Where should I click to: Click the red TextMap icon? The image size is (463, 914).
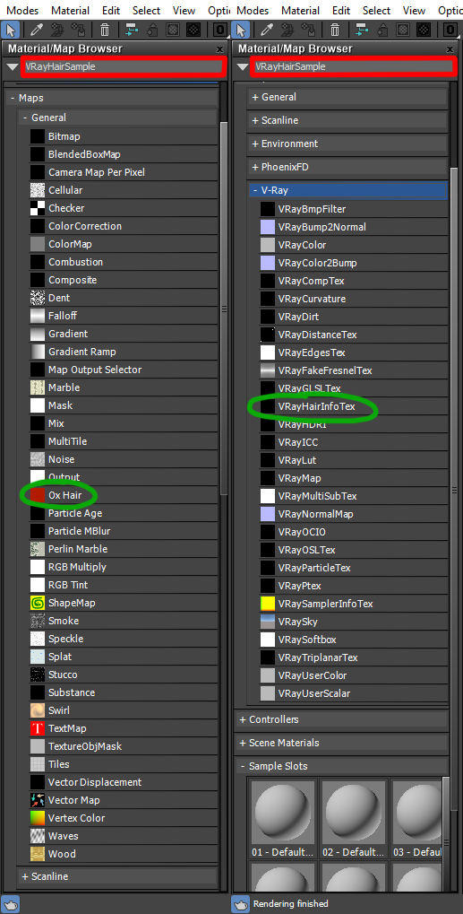[x=38, y=728]
